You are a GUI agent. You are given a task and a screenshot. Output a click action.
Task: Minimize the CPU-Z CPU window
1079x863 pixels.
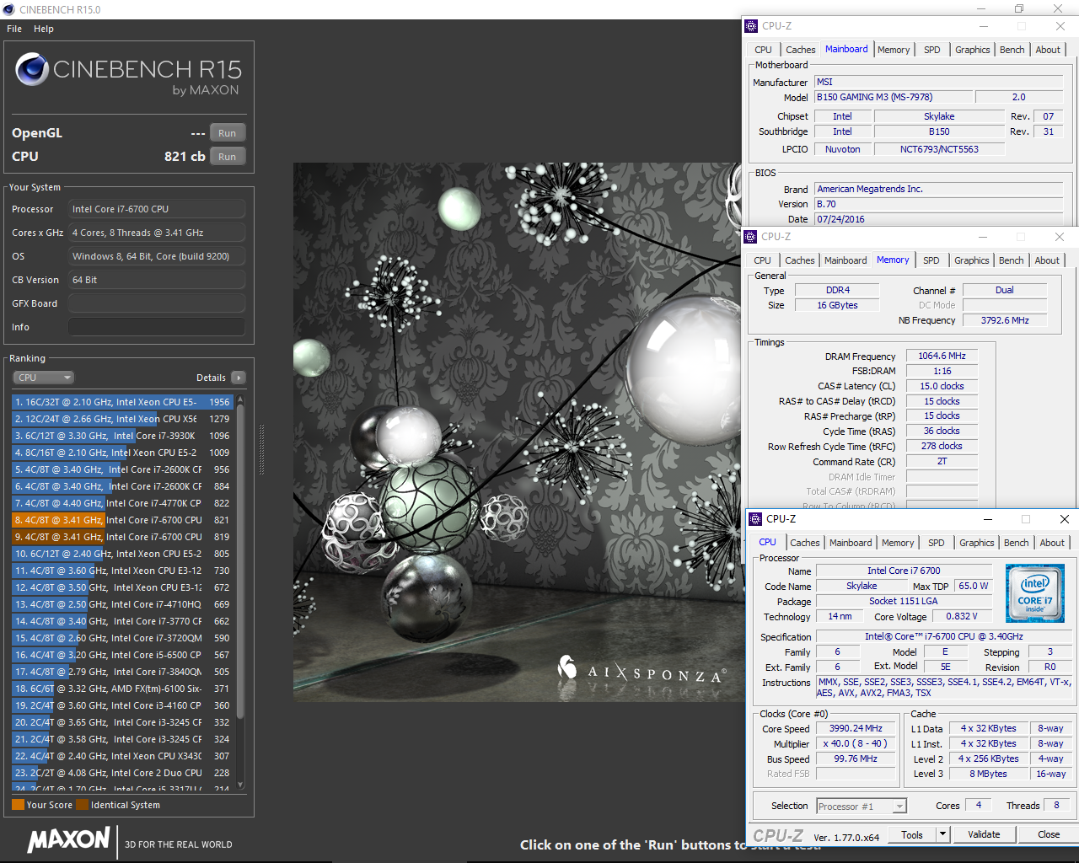987,519
